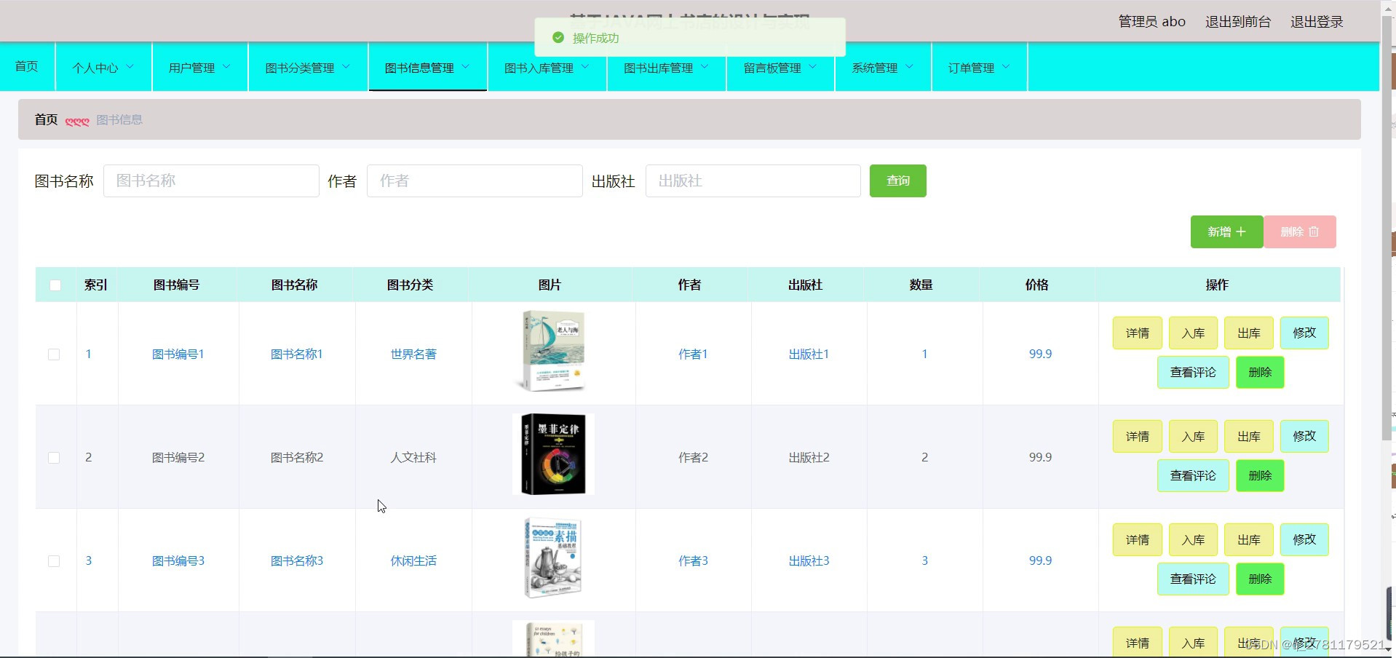Open 老人与海 book cover thumbnail
1396x658 pixels.
click(x=553, y=351)
